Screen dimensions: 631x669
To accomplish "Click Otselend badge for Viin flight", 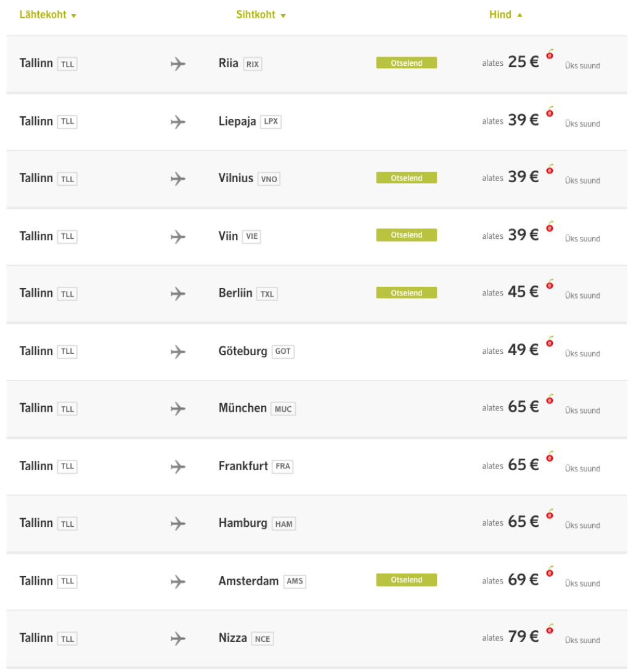I will [406, 235].
